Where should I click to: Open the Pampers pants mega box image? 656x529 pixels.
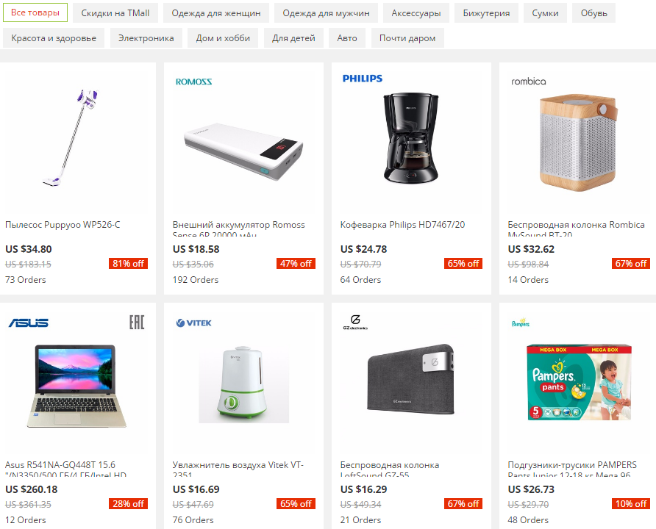[x=579, y=382]
